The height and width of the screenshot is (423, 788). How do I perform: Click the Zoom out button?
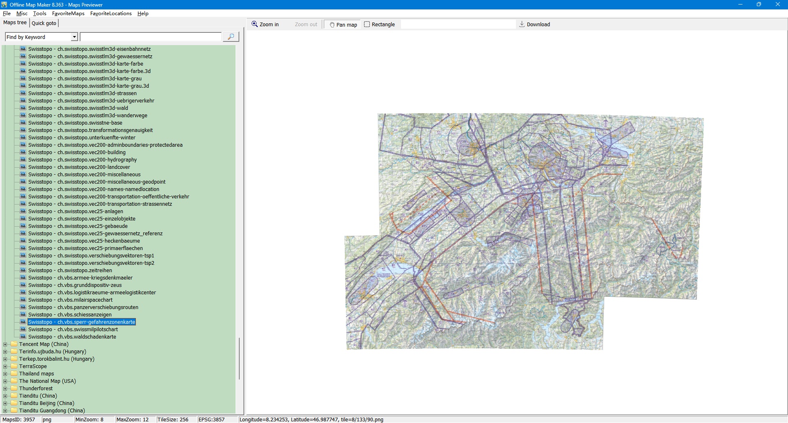tap(306, 25)
